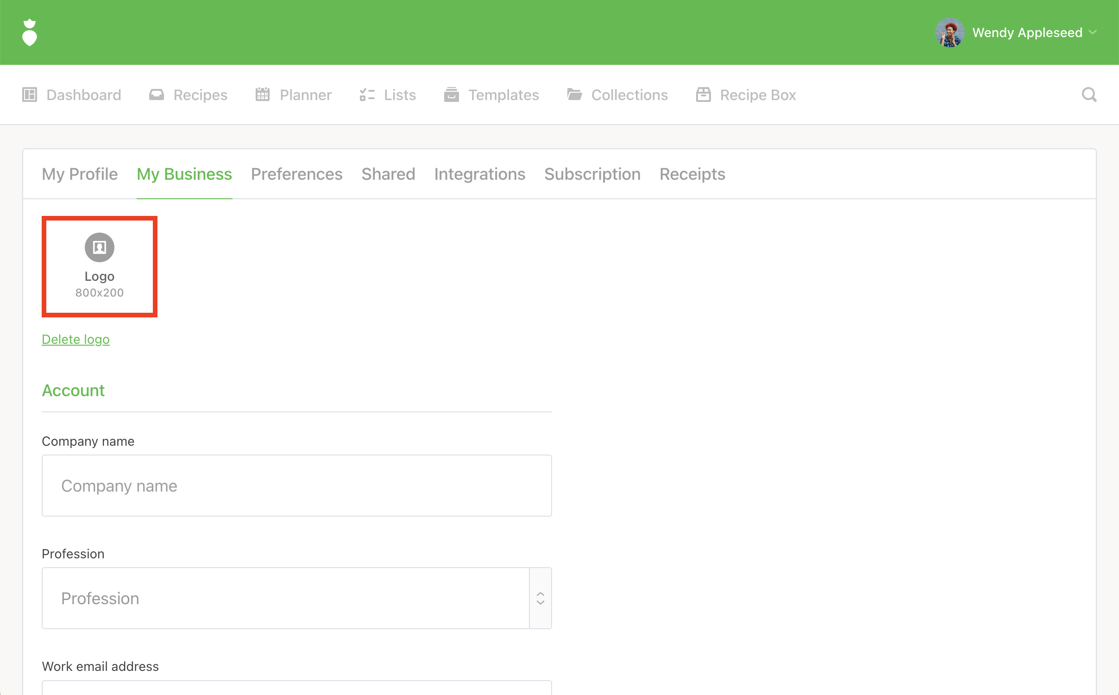This screenshot has width=1119, height=695.
Task: Click the Planner calendar icon
Action: (x=263, y=95)
